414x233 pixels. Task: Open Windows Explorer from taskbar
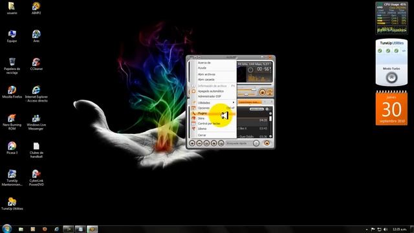click(x=21, y=229)
